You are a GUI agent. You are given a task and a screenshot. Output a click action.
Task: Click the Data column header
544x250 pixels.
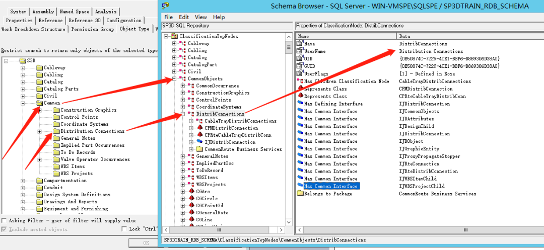[470, 36]
